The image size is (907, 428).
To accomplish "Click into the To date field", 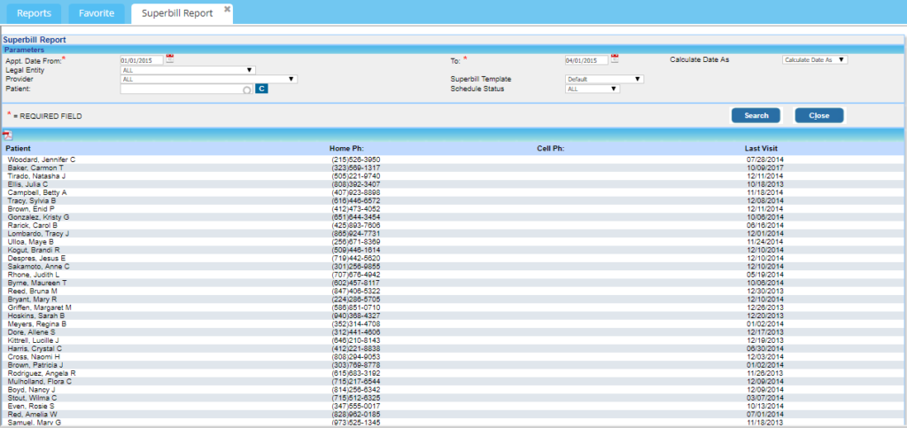I will pyautogui.click(x=585, y=60).
